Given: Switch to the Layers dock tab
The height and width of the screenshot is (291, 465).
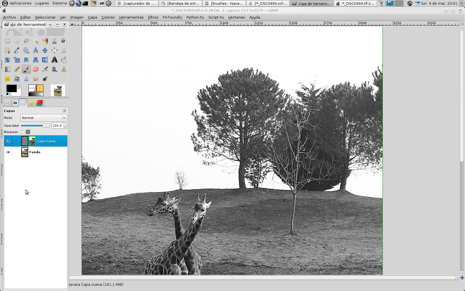Looking at the screenshot, I should (23, 103).
